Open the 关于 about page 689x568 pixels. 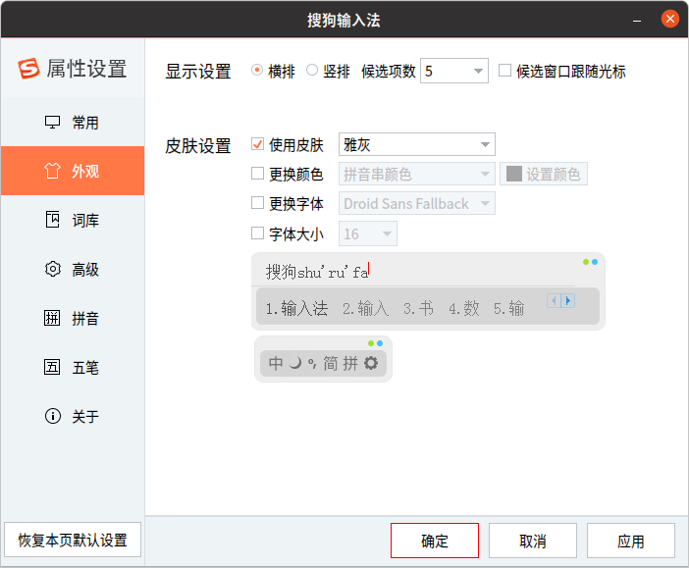coord(73,416)
